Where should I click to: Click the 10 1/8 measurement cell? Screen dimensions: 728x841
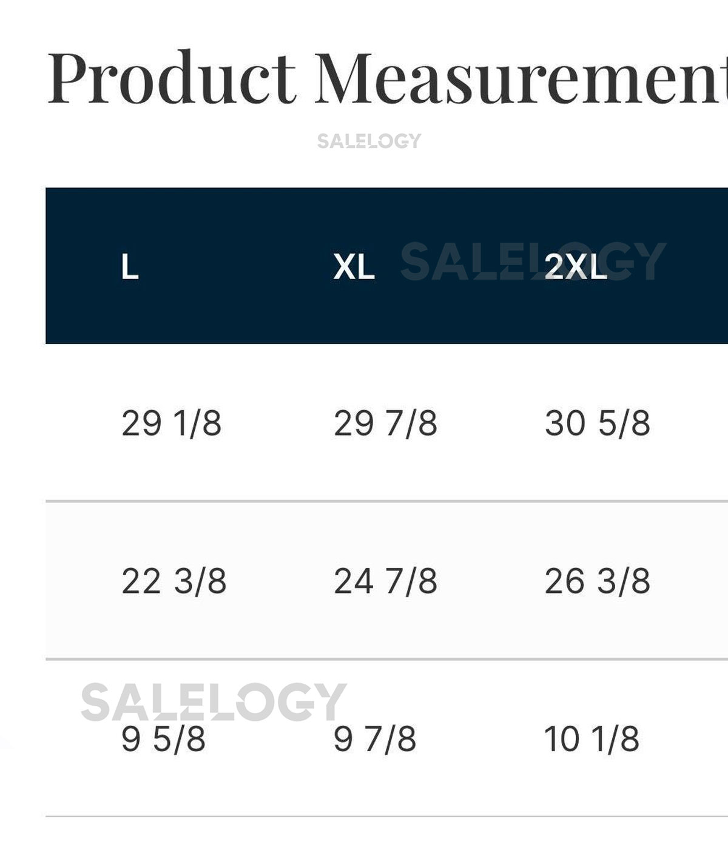point(591,739)
